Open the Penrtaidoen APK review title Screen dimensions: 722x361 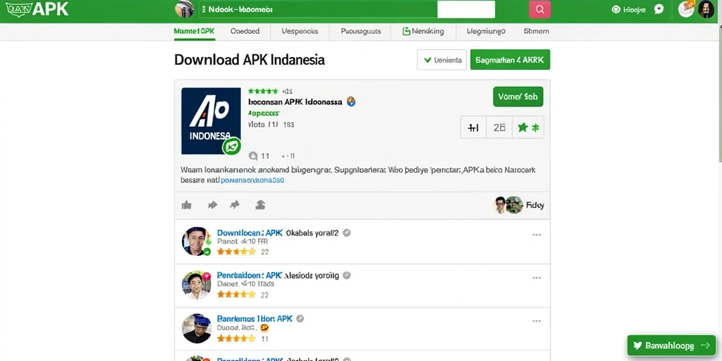249,276
